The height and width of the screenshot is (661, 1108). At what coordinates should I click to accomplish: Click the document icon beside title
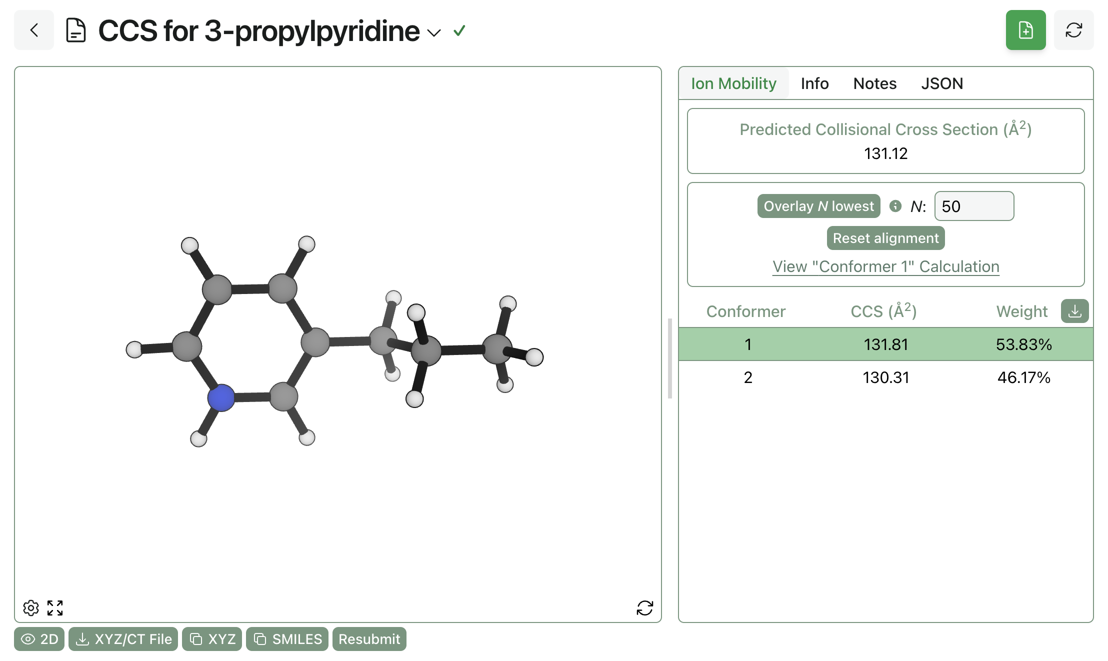point(76,30)
